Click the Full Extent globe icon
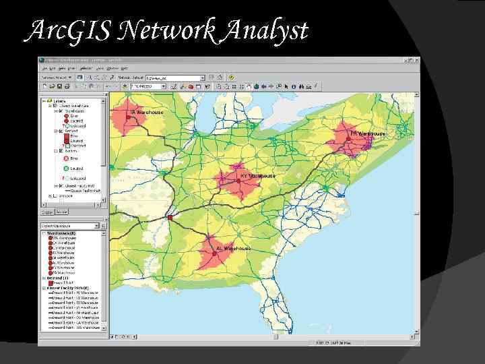This screenshot has width=485, height=364. coord(257,87)
